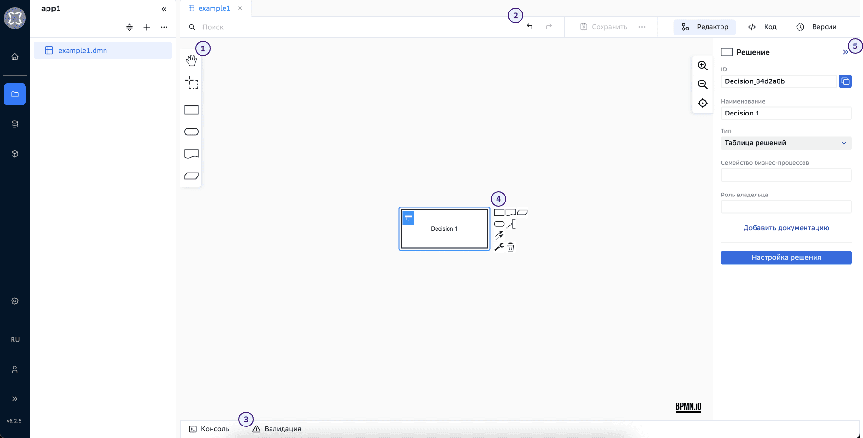863x438 pixels.
Task: Open user profile in left sidebar
Action: pos(15,369)
